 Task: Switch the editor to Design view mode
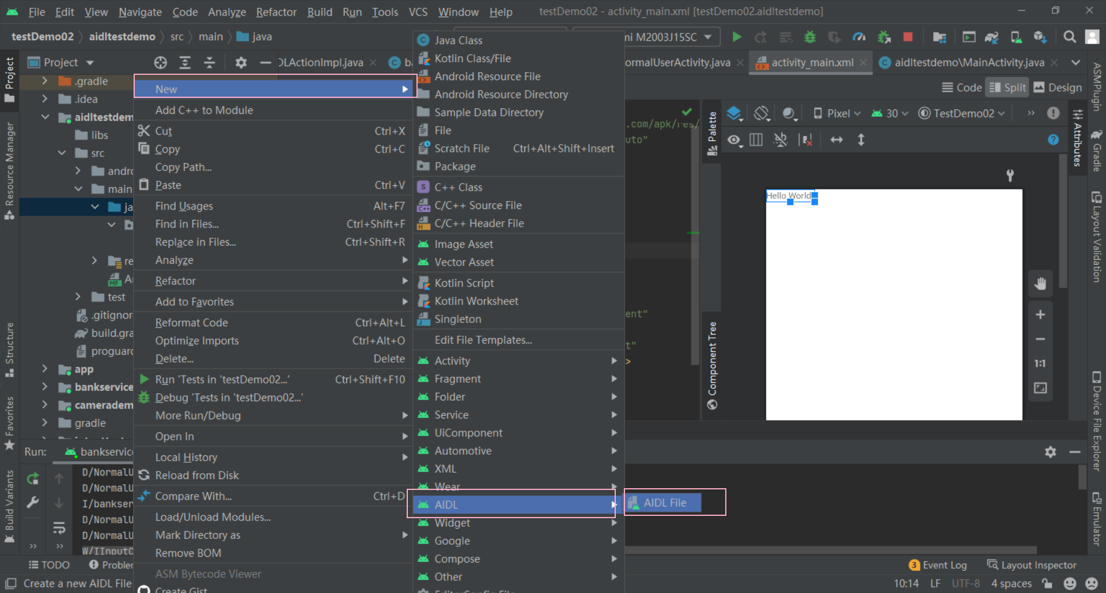tap(1058, 87)
